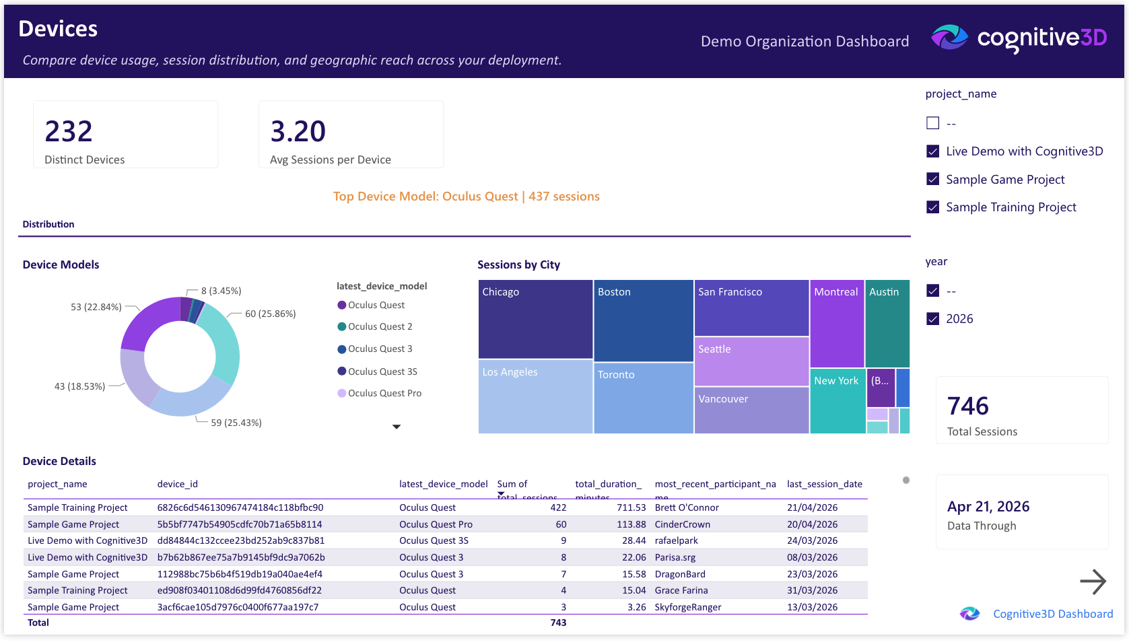Image resolution: width=1129 pixels, height=642 pixels.
Task: Select the Oculus Quest 3S legend dot
Action: [x=341, y=371]
